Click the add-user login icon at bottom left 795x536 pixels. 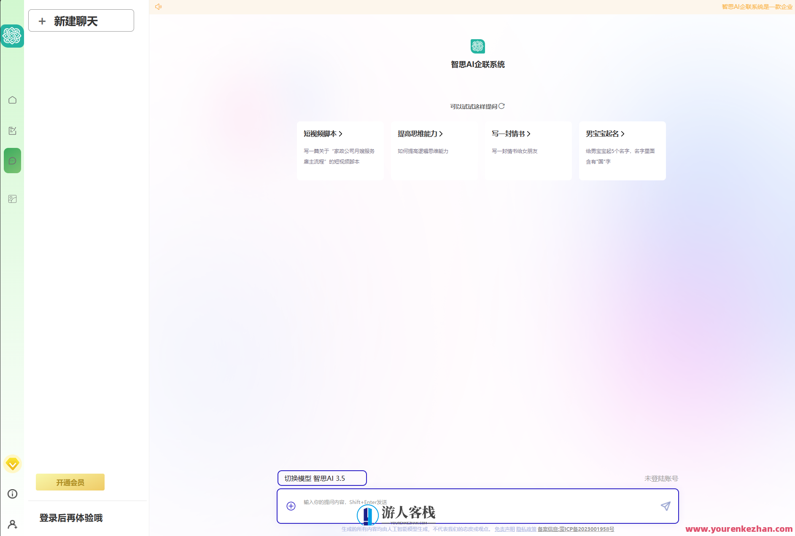pos(12,525)
